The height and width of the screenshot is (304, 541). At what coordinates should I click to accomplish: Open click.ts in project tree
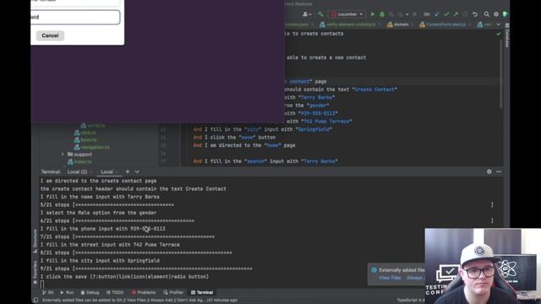(x=85, y=133)
